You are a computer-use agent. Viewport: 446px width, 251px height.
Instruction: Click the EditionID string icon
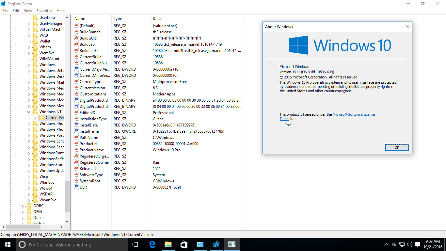76,112
